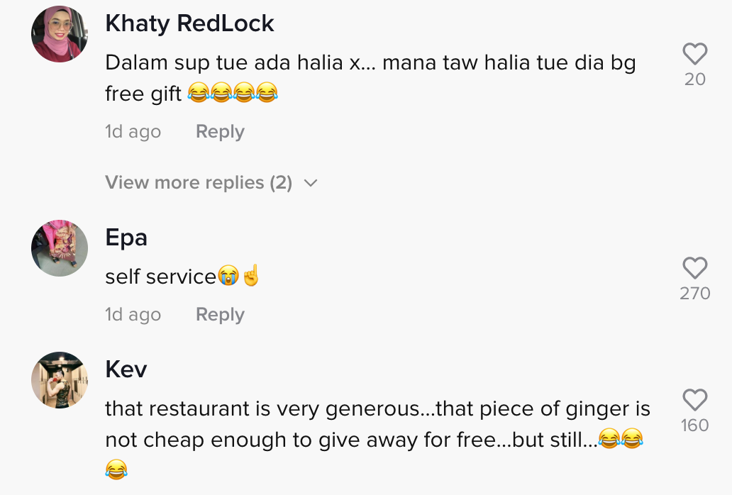Click the 1d ago timestamp under Khaty's comment

pyautogui.click(x=133, y=132)
